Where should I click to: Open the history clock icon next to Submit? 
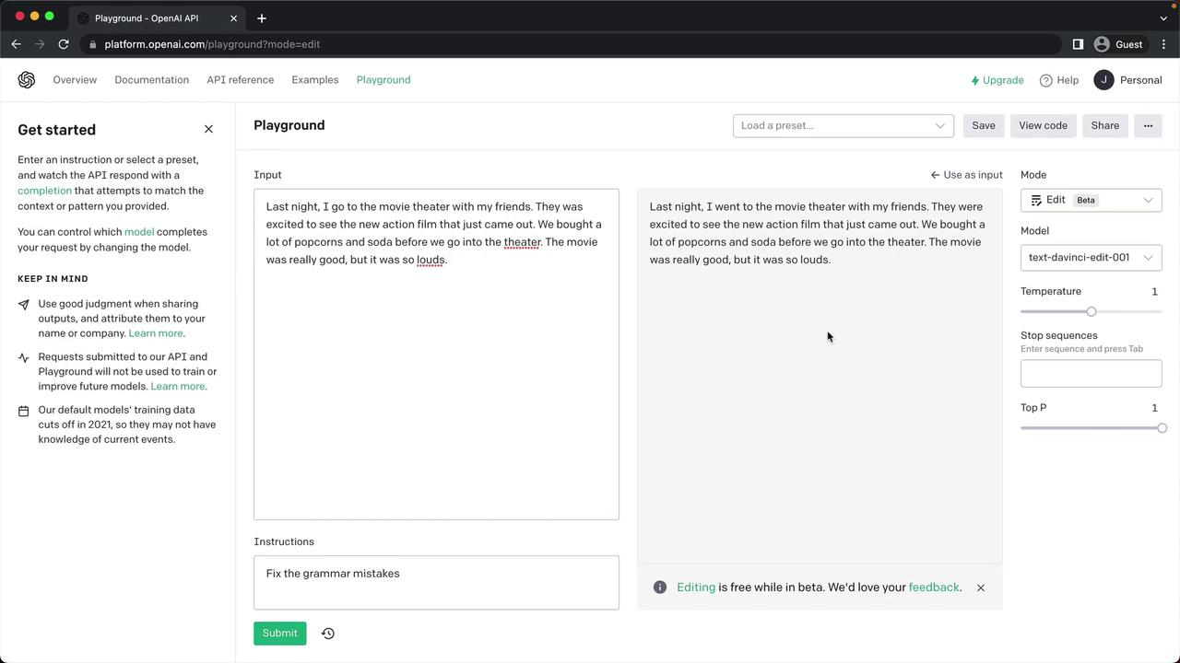[x=327, y=634]
